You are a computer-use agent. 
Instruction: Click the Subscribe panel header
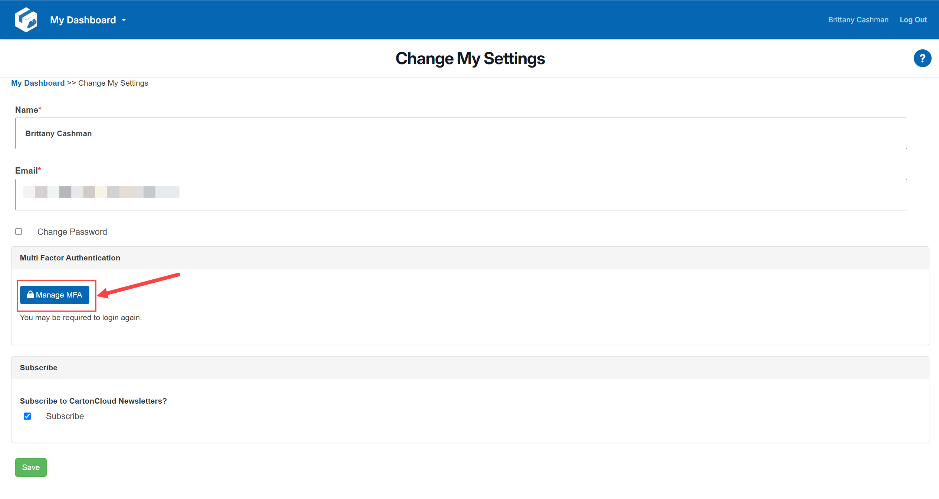[39, 368]
